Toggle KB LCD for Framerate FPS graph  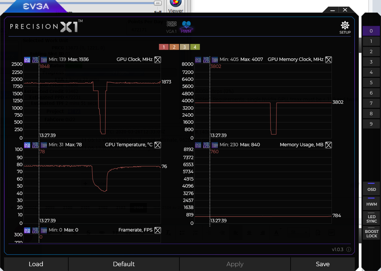tap(35, 231)
